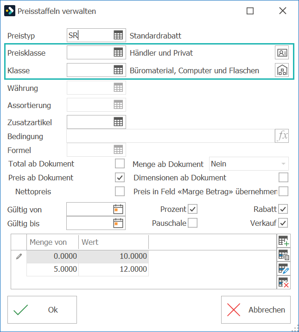Click the app logo in the title bar

point(10,11)
